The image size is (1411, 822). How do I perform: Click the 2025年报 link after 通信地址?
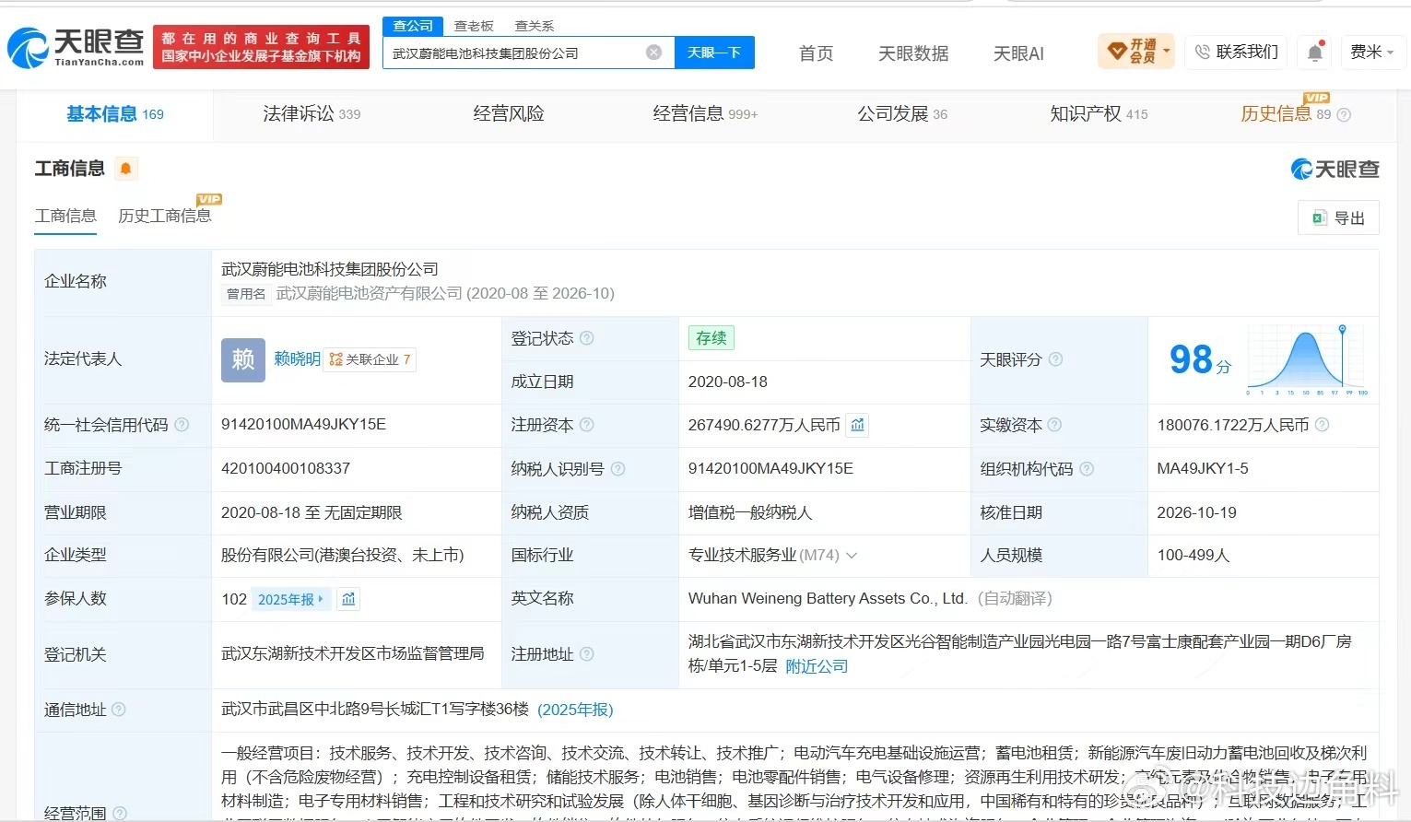[x=575, y=710]
